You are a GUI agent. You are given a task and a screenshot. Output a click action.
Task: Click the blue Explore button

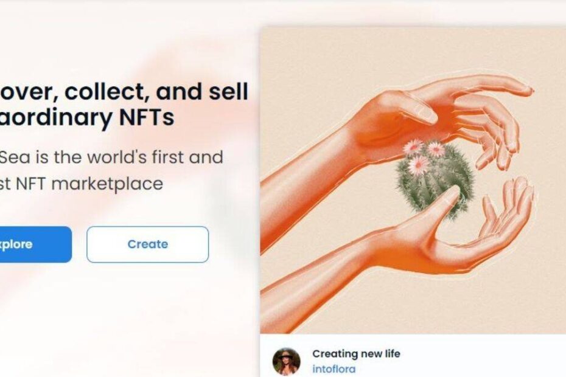[x=33, y=244]
